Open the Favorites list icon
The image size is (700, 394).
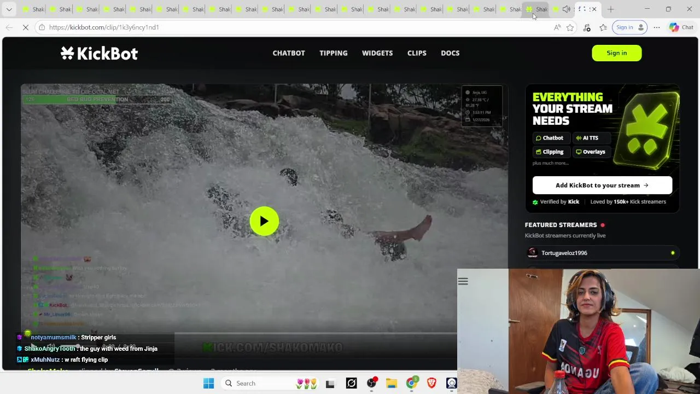click(x=603, y=27)
